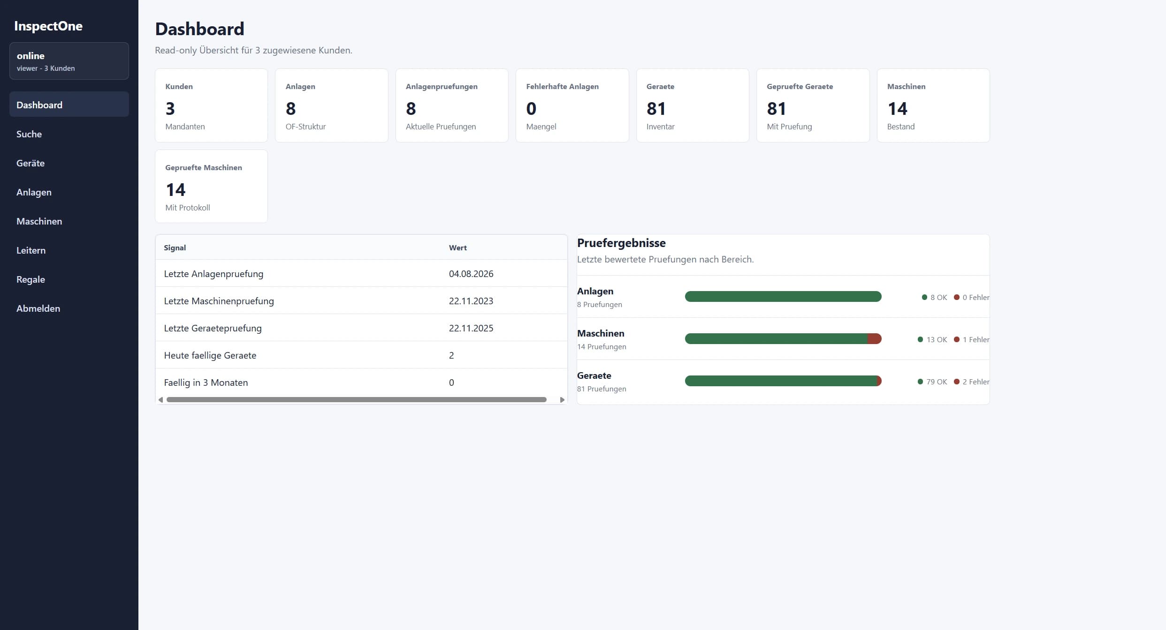Click the InspectOne logo title
The image size is (1166, 630).
48,26
